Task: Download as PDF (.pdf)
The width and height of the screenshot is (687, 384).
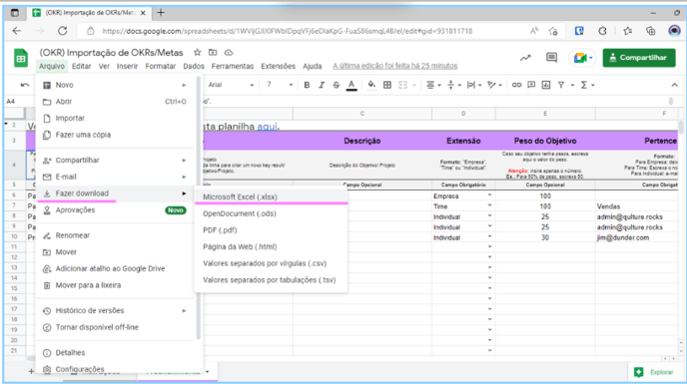Action: (x=271, y=230)
